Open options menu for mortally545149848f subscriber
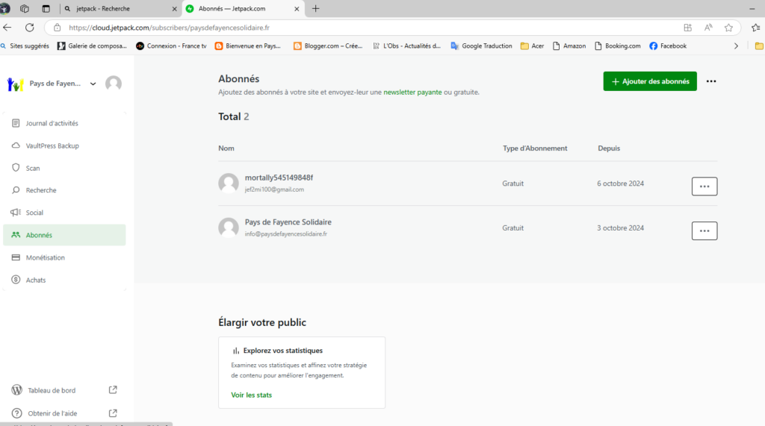Screen dimensions: 765x426 pos(704,187)
